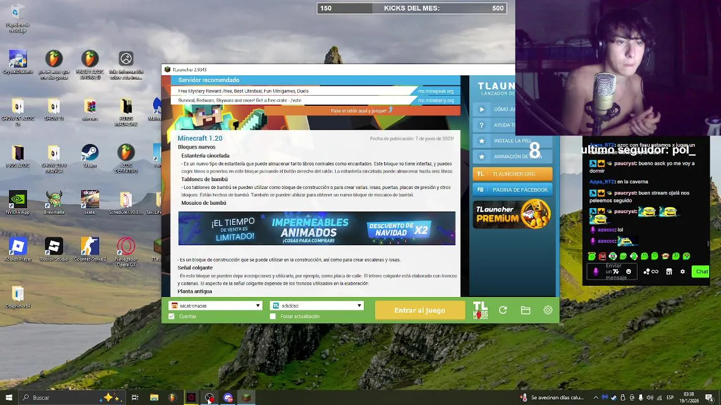
Task: Click TLAUNCHER.ORG orange button
Action: pos(513,174)
